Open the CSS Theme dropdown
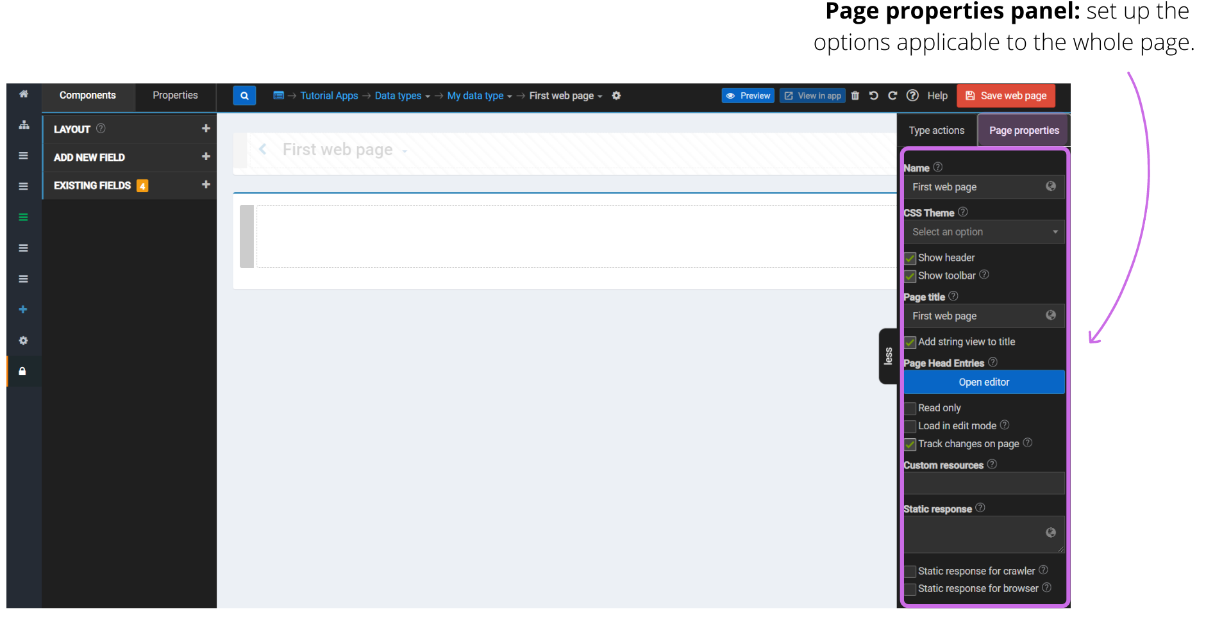 [984, 232]
